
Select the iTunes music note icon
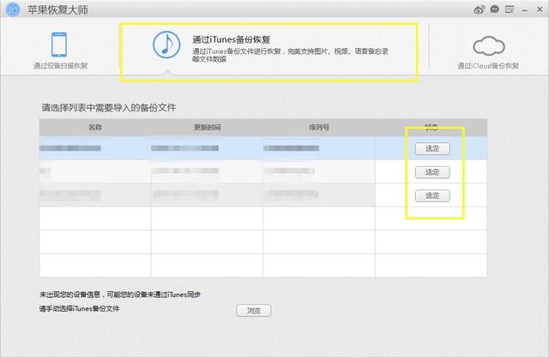(166, 45)
